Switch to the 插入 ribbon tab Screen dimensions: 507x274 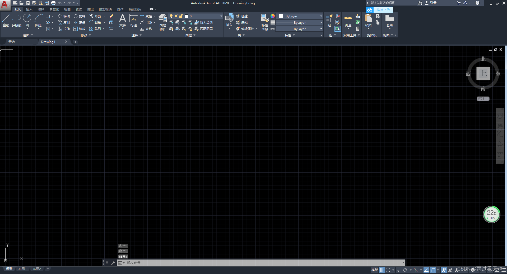click(x=29, y=9)
